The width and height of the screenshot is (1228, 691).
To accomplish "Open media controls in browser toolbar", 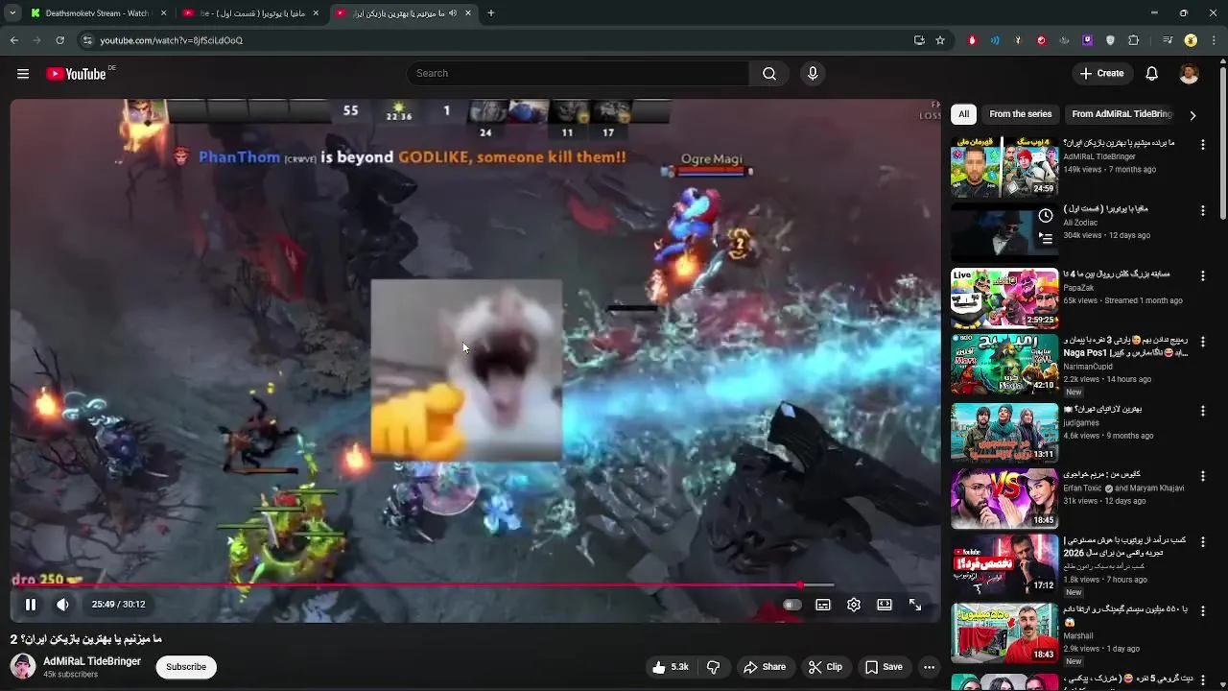I will click(x=1168, y=40).
